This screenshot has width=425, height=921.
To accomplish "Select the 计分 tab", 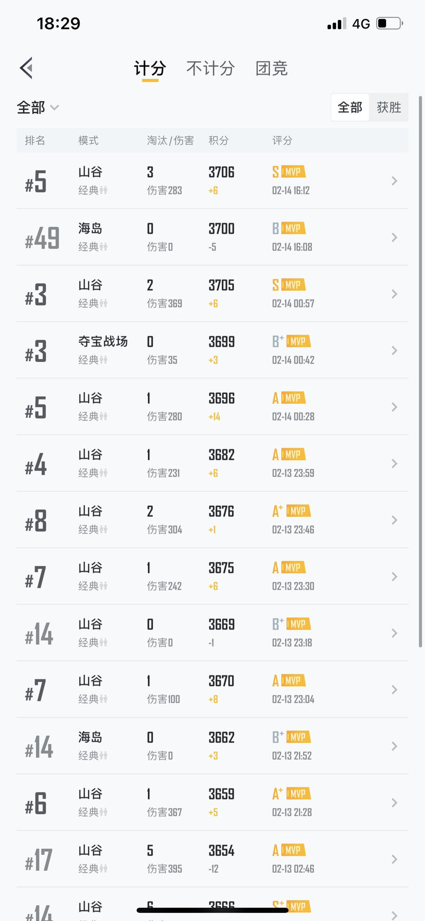I will 150,69.
